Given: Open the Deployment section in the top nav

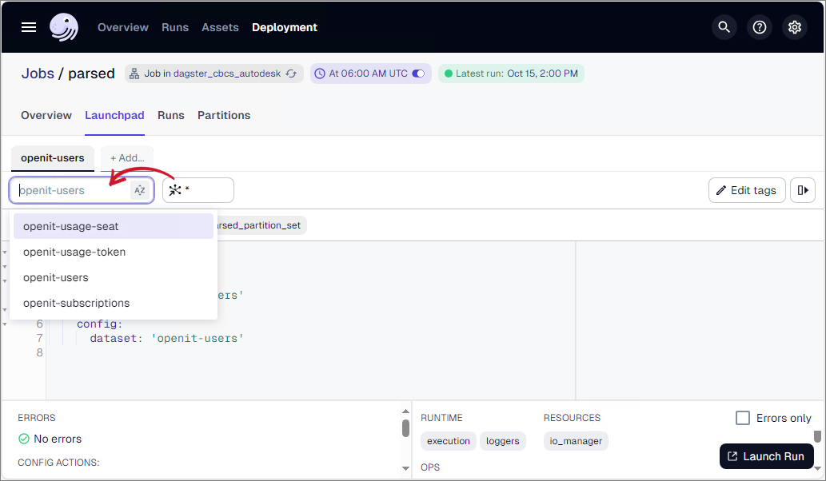Looking at the screenshot, I should pos(284,26).
